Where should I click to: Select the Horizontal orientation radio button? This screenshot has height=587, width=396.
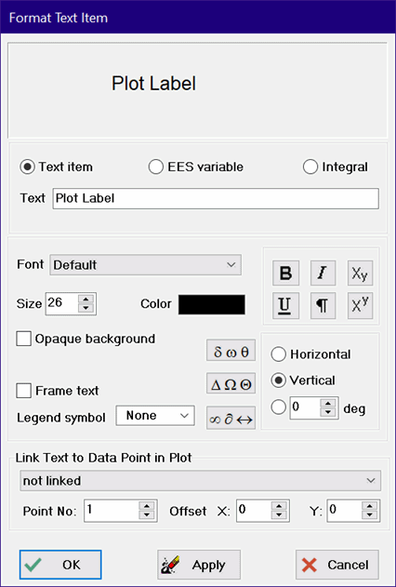point(279,354)
